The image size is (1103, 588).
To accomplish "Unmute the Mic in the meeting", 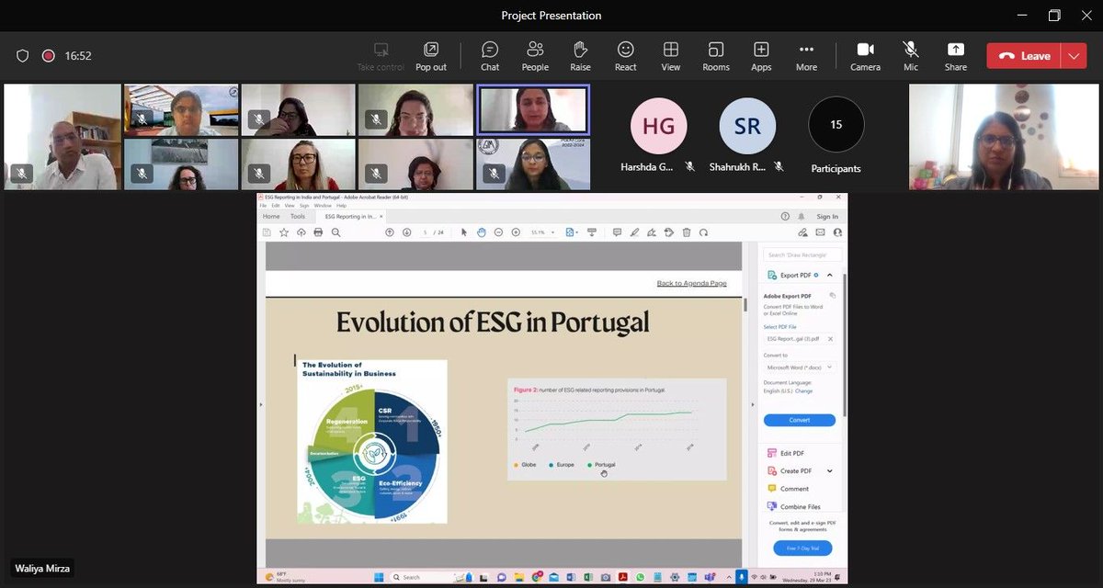I will 911,56.
